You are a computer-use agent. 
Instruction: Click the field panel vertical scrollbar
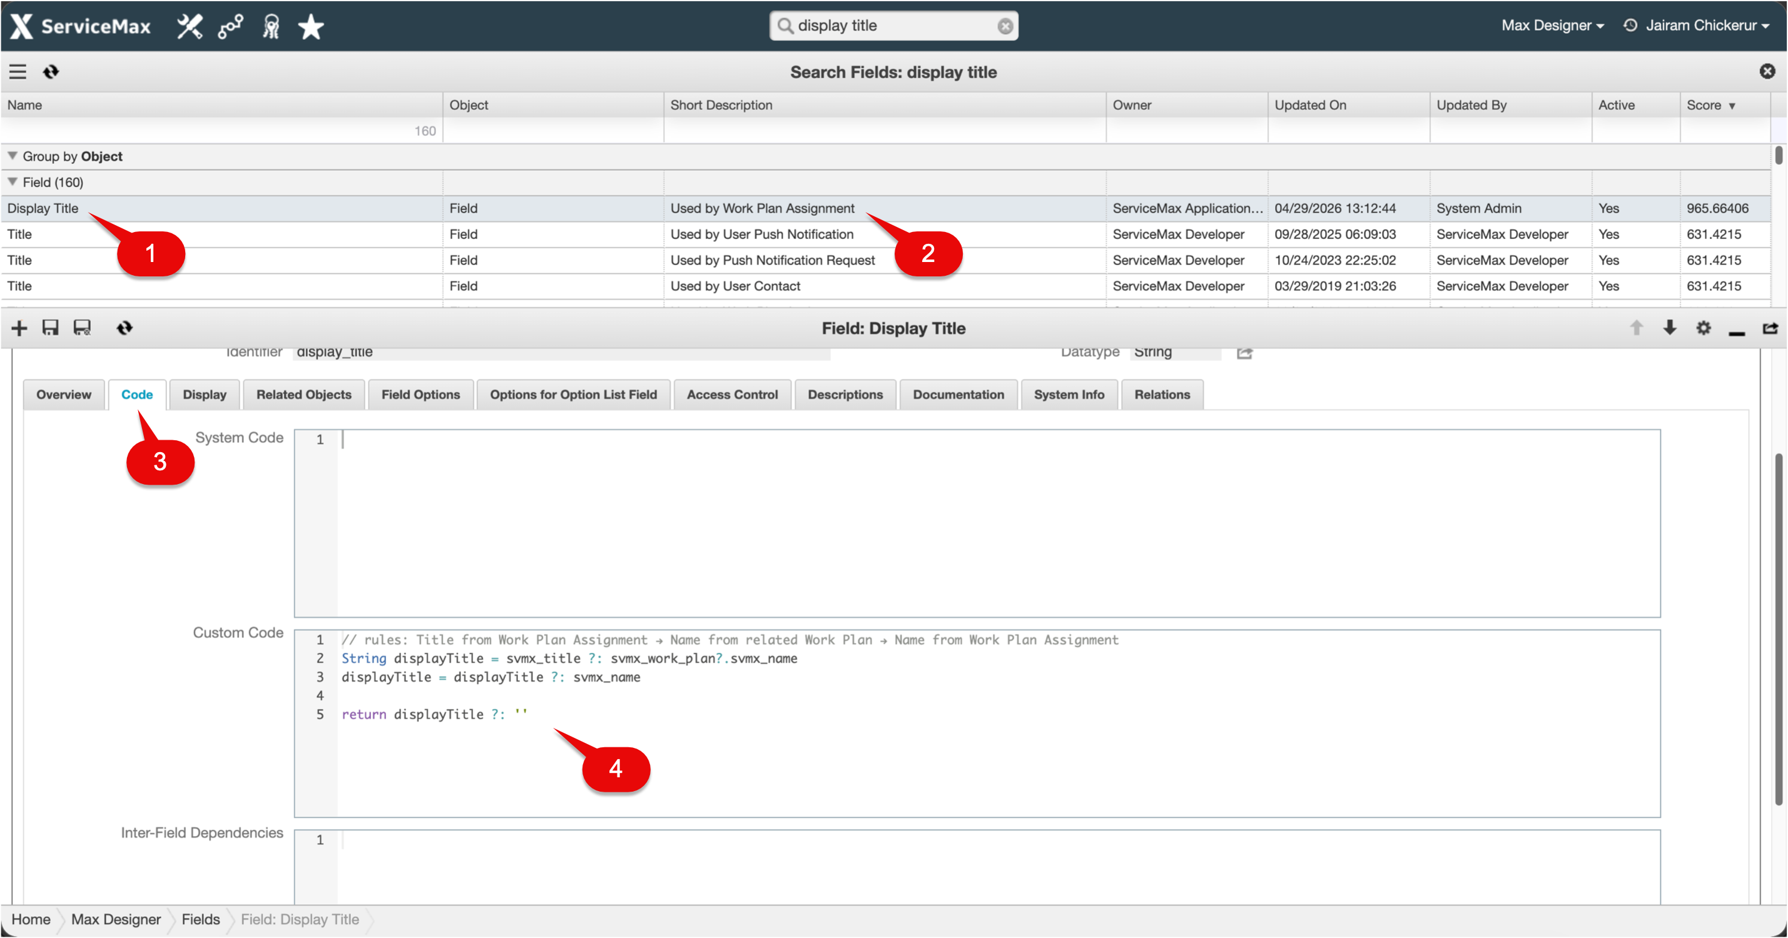point(1778,628)
